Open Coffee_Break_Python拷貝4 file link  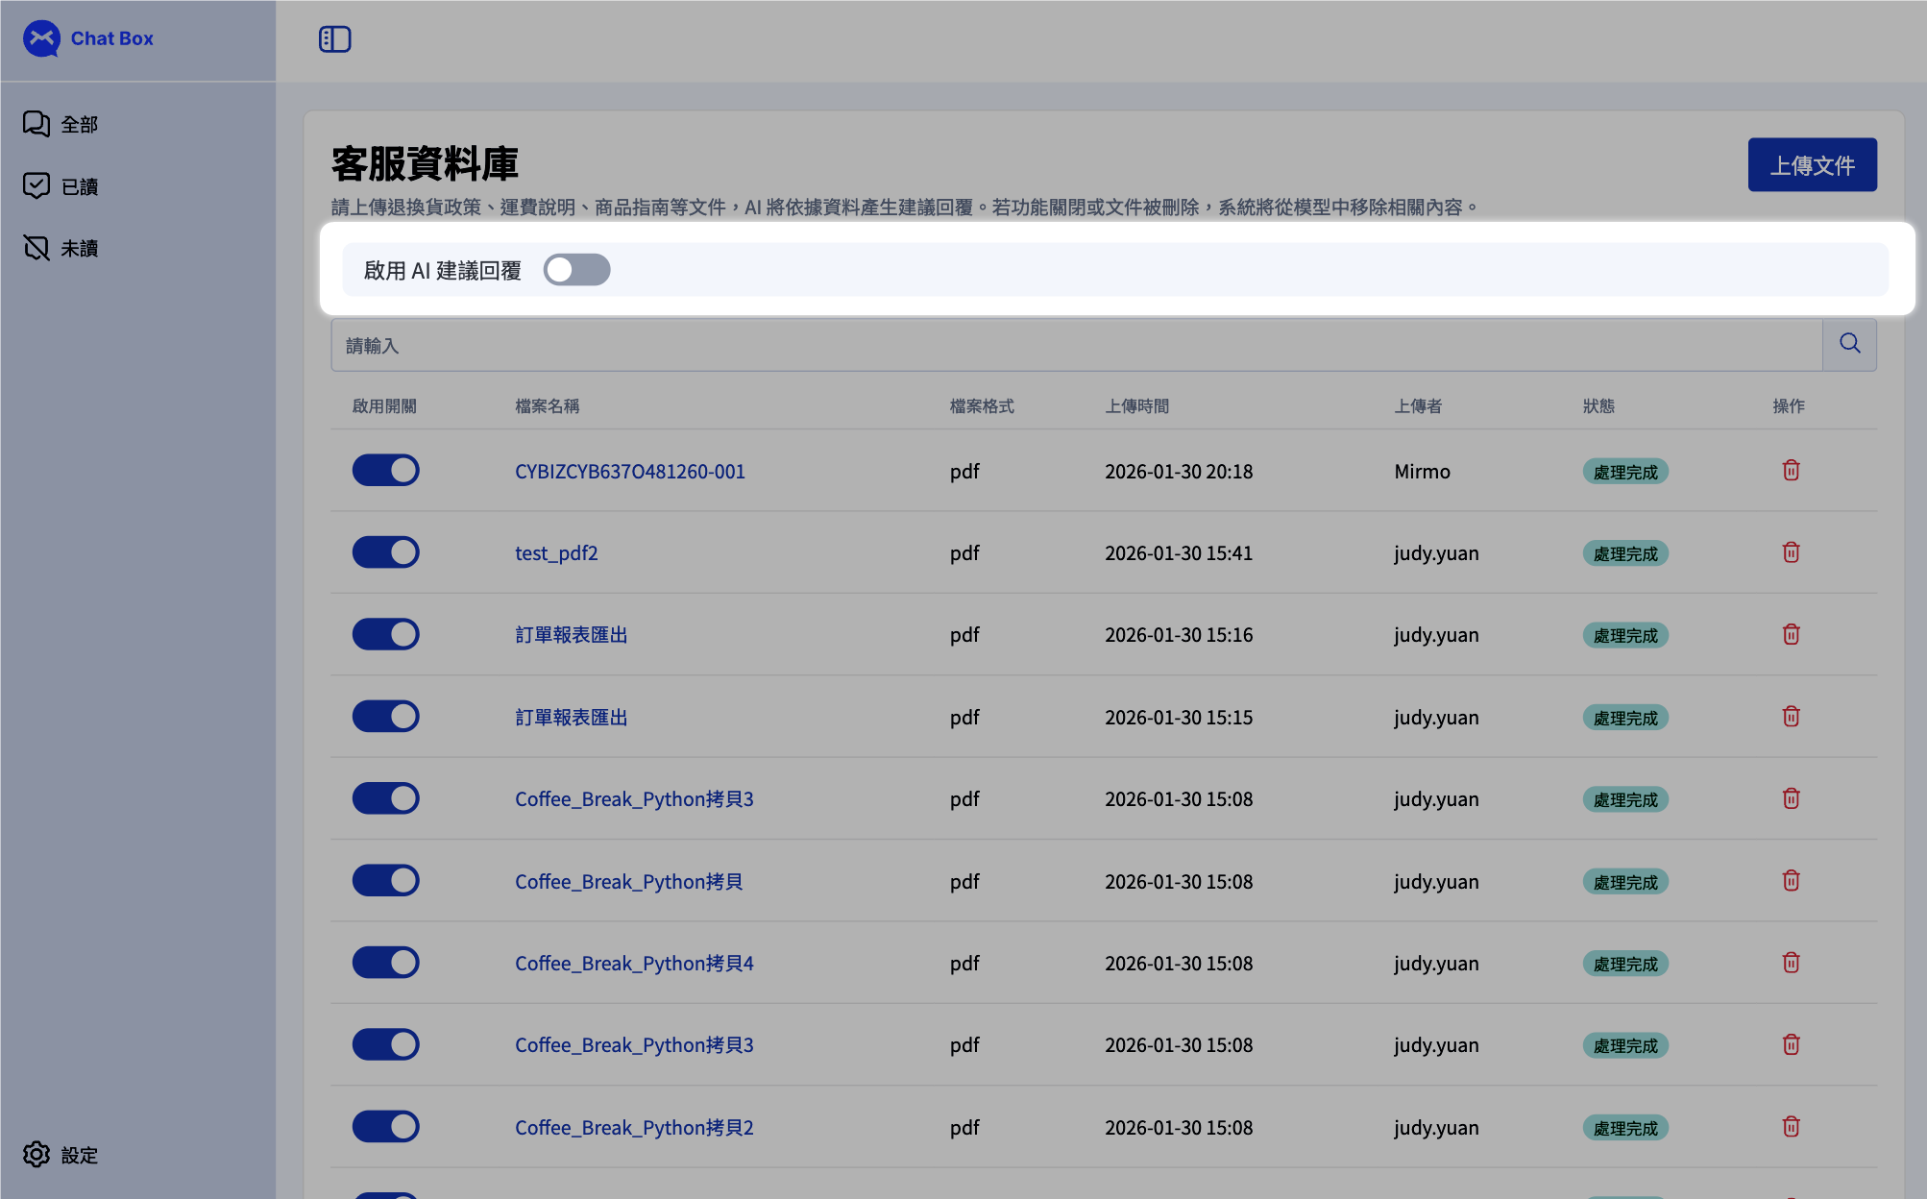point(634,964)
